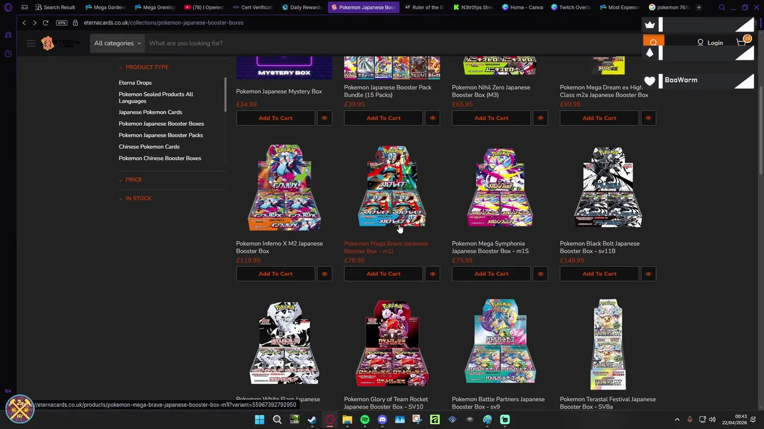Filter by Eterna Drops product type
Image resolution: width=764 pixels, height=429 pixels.
tap(135, 83)
